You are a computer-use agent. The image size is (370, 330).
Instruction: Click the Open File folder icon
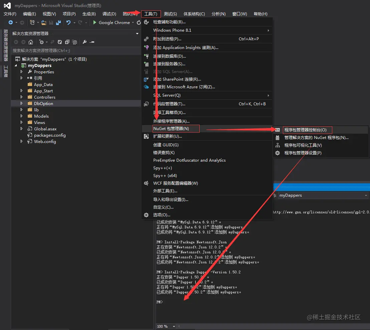click(44, 22)
